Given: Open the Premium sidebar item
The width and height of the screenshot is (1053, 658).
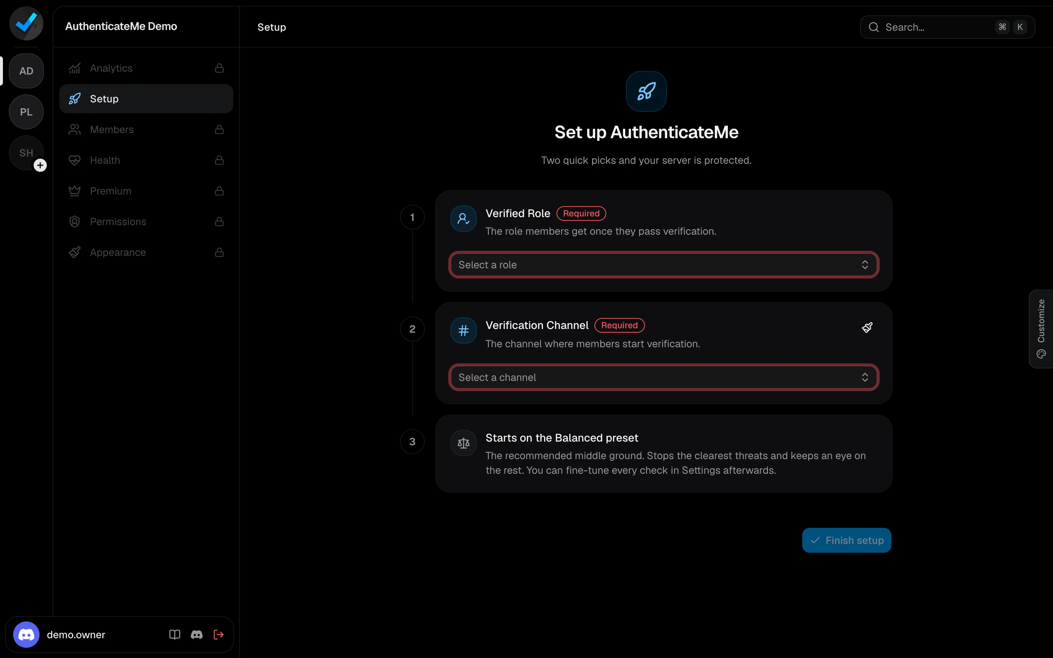Looking at the screenshot, I should [x=146, y=191].
